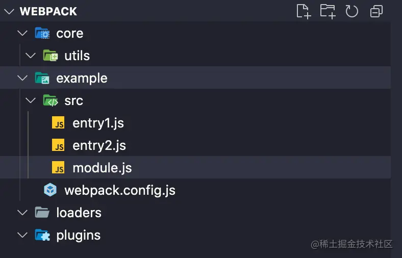Viewport: 402px width, 258px height.
Task: Click the core folder icon
Action: pyautogui.click(x=42, y=34)
